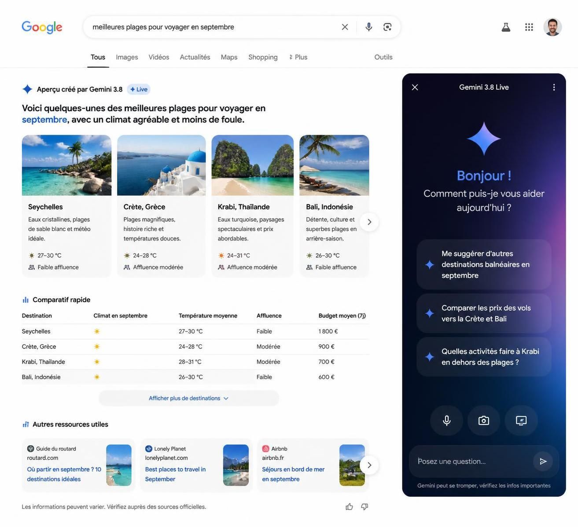This screenshot has height=527, width=578.
Task: Open Outils search tools
Action: pos(383,57)
